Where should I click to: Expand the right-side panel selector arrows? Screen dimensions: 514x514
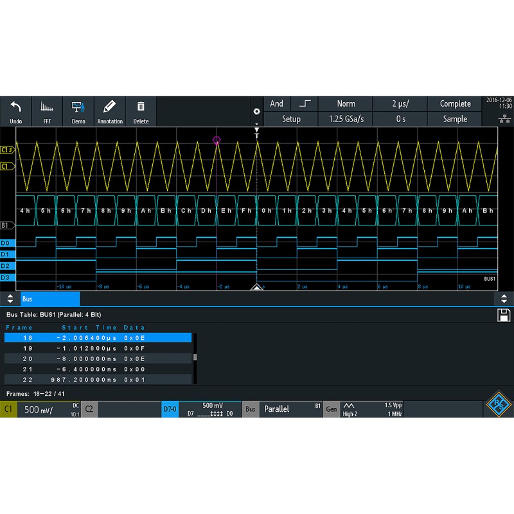(x=505, y=299)
